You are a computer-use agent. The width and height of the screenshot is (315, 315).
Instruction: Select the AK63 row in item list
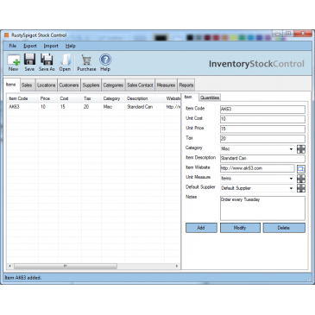coord(93,107)
